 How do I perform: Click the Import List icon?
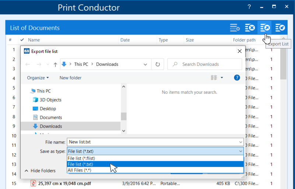coord(280,28)
